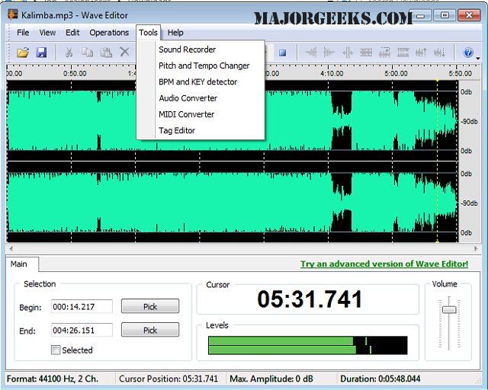Image resolution: width=488 pixels, height=390 pixels.
Task: Click the right arrow of the horizontal scrollbar
Action: (x=476, y=248)
